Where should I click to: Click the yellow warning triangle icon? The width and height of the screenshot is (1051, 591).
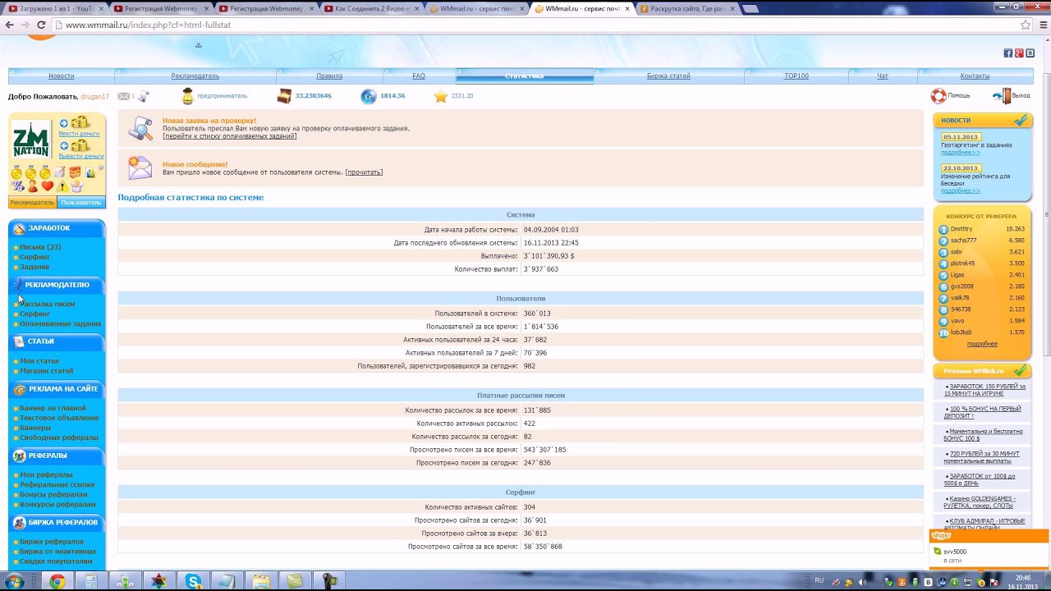62,186
